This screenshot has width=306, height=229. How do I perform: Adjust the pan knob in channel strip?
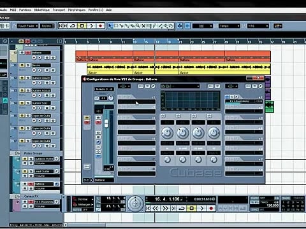[110, 98]
